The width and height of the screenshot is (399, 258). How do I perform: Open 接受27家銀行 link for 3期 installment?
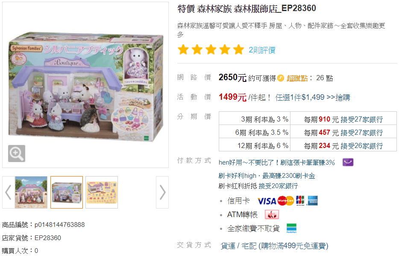tap(361, 119)
